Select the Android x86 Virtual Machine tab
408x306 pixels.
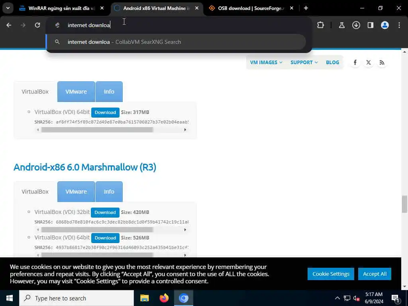point(157,8)
